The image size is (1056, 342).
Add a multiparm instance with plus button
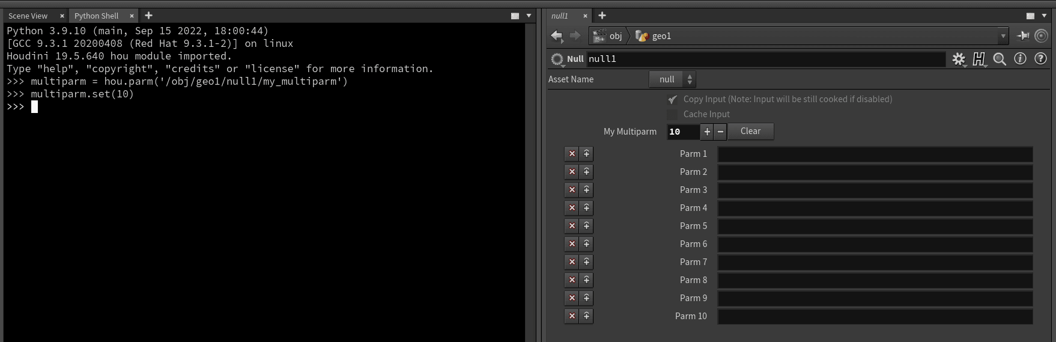[707, 132]
